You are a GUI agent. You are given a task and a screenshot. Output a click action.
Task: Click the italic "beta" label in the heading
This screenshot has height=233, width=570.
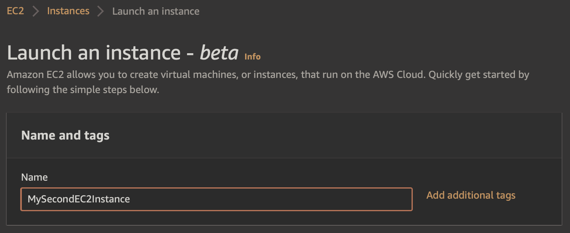coord(219,53)
